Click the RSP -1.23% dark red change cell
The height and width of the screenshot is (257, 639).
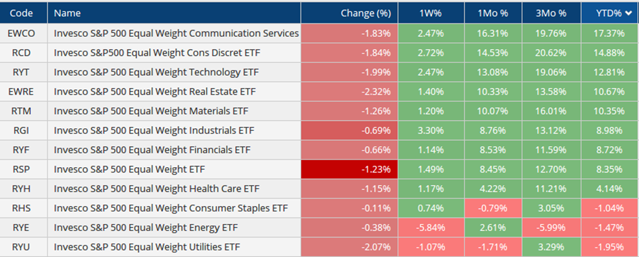(349, 170)
